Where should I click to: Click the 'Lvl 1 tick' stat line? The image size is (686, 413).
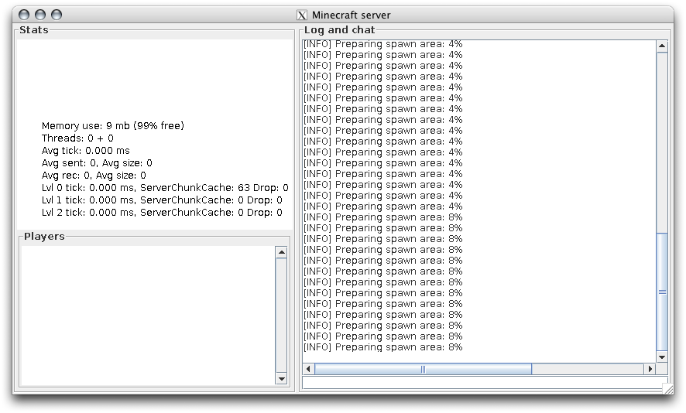pos(162,200)
